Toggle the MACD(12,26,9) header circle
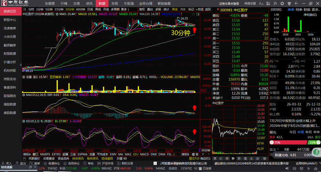Viewport: 321px width, 172px height. click(24, 95)
